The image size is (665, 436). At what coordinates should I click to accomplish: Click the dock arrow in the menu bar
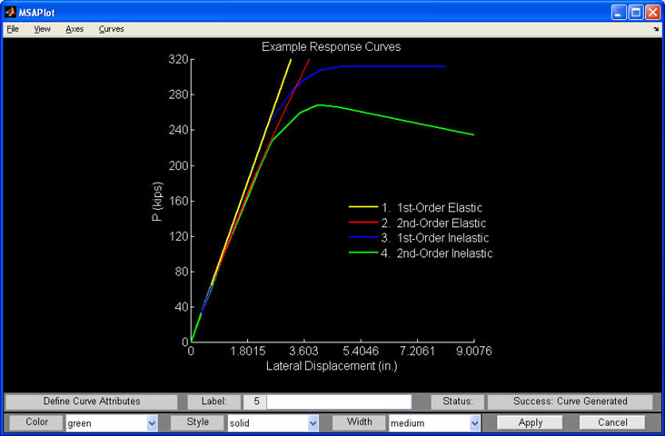coord(655,29)
